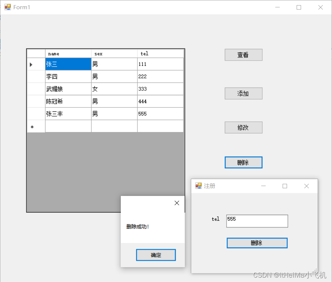
Task: Select the tel cell 333
Action: [x=161, y=89]
